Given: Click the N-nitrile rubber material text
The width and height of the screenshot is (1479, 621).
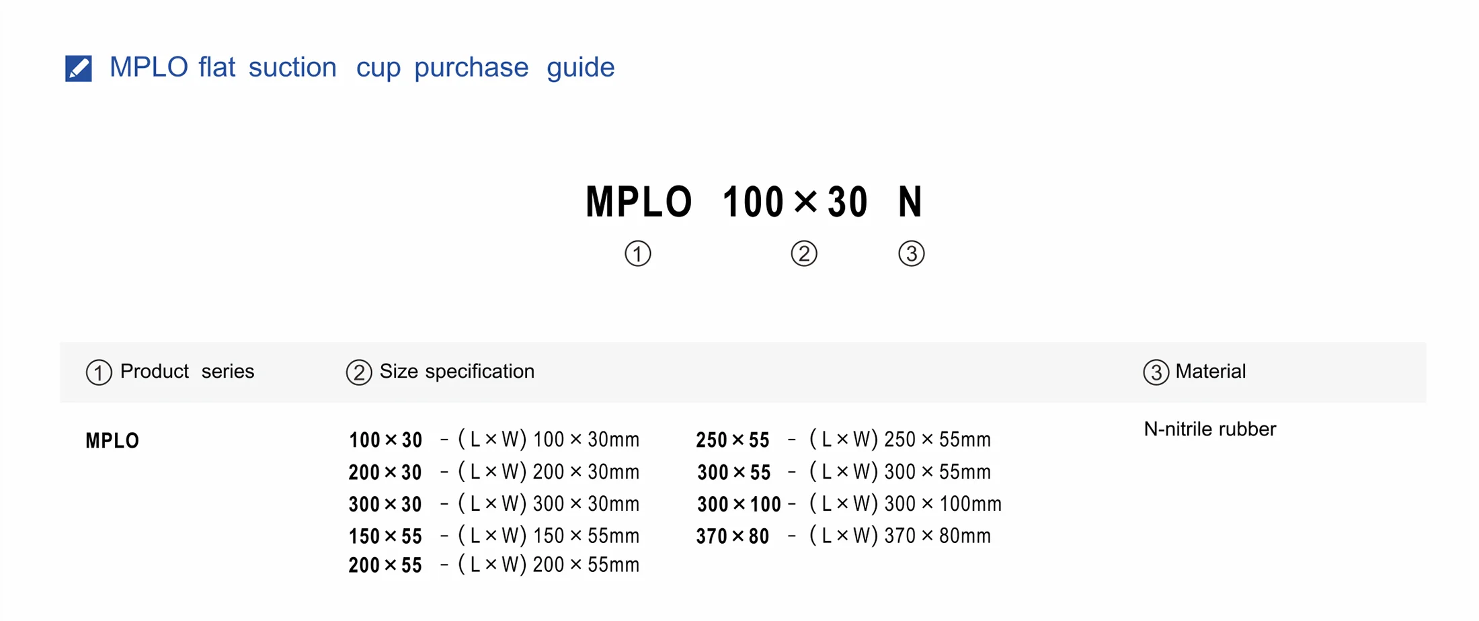Looking at the screenshot, I should [1209, 429].
